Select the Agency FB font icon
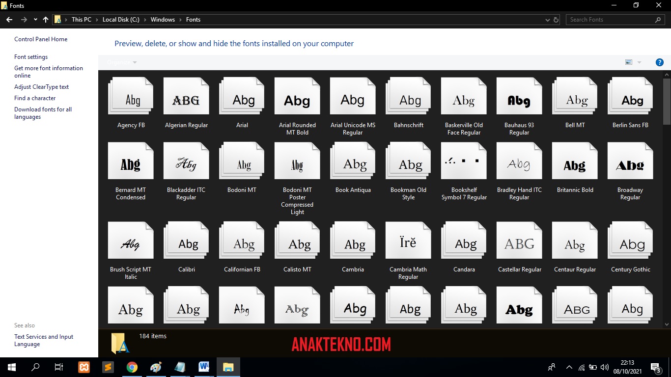The image size is (671, 377). tap(131, 96)
